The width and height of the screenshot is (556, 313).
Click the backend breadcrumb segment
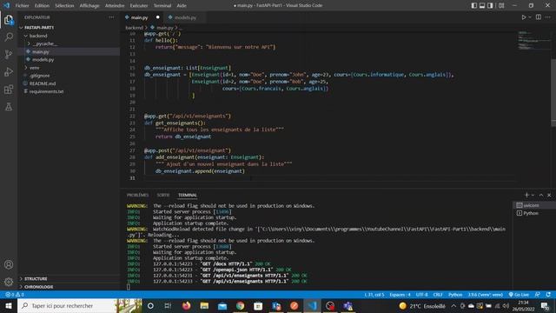pyautogui.click(x=134, y=27)
